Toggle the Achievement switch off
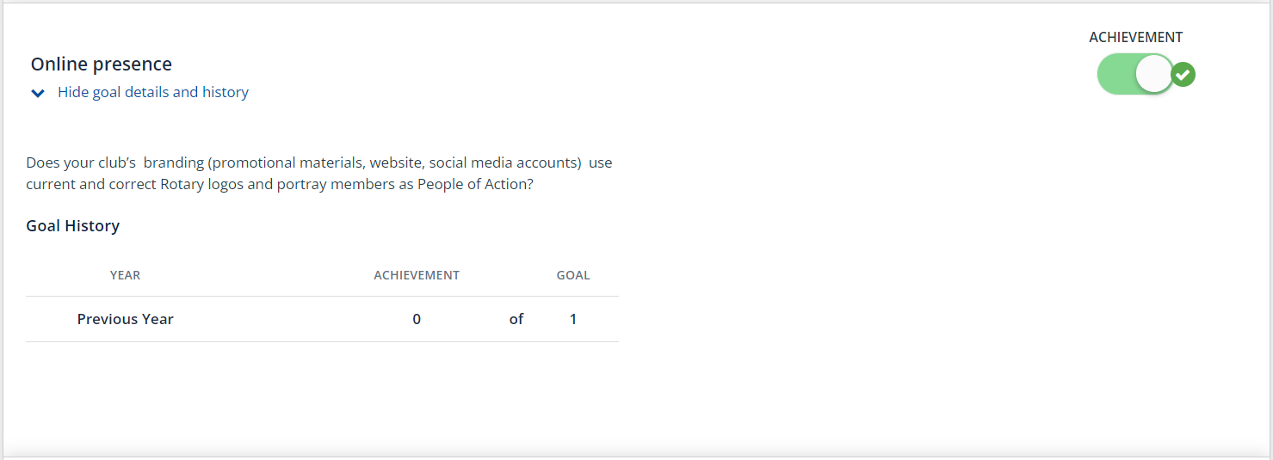 pyautogui.click(x=1135, y=75)
